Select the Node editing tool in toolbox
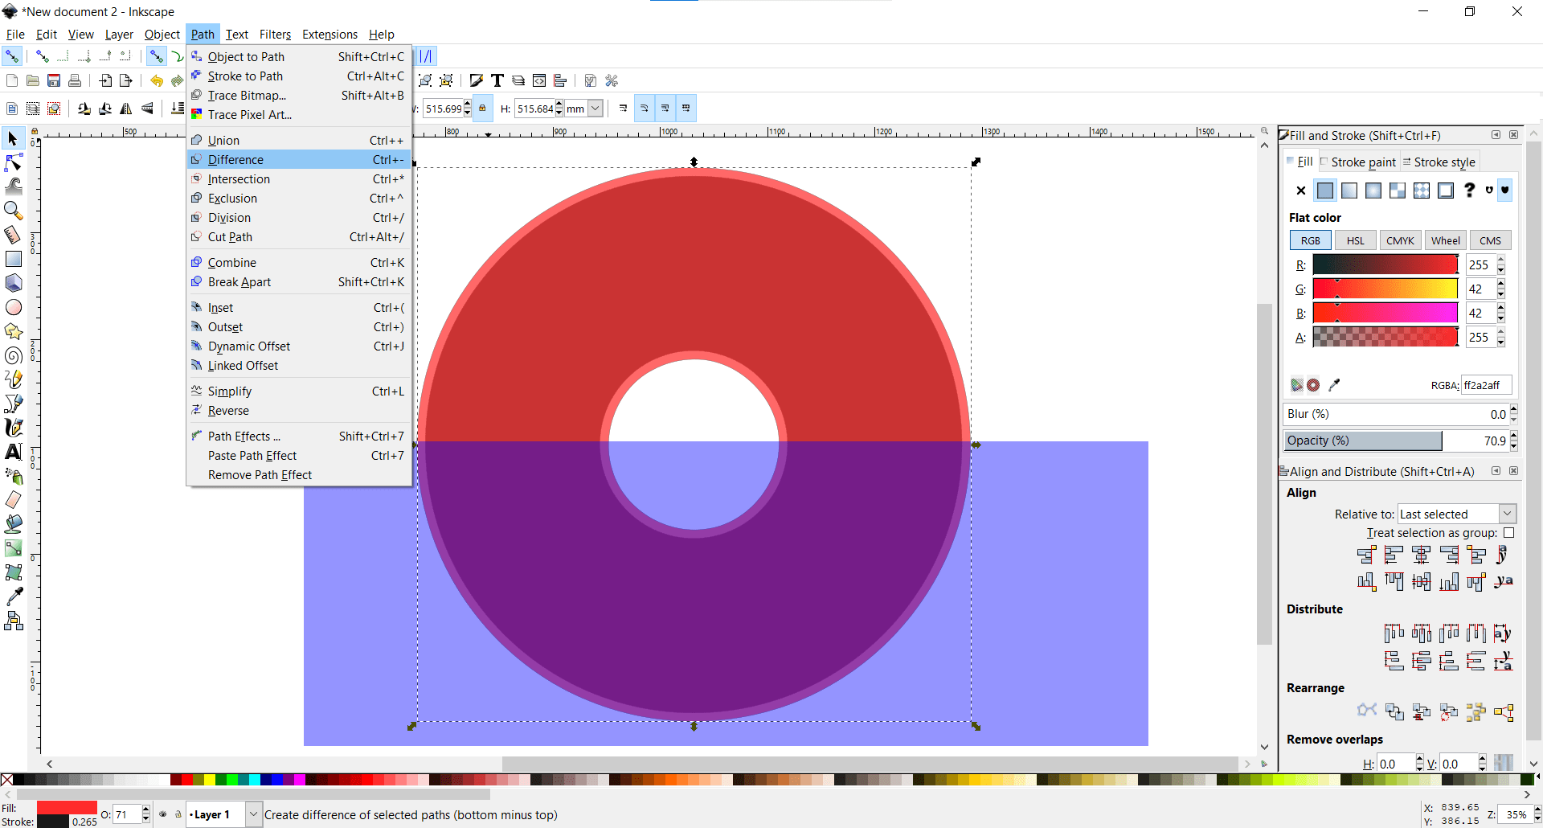This screenshot has width=1543, height=828. click(x=14, y=162)
